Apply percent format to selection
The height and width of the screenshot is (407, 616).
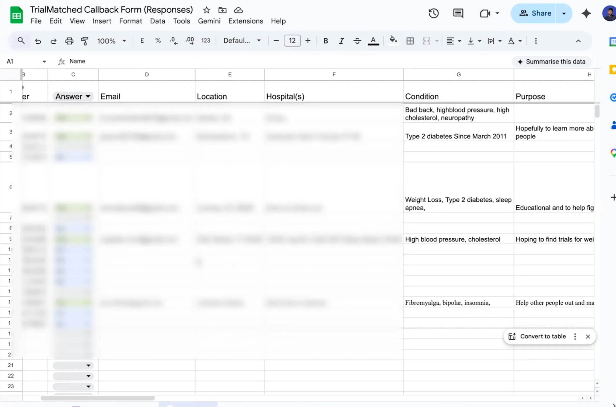click(x=158, y=41)
